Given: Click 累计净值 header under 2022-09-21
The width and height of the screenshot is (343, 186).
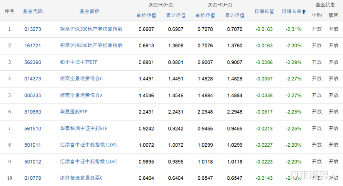Looking at the screenshot, I should coord(235,15).
